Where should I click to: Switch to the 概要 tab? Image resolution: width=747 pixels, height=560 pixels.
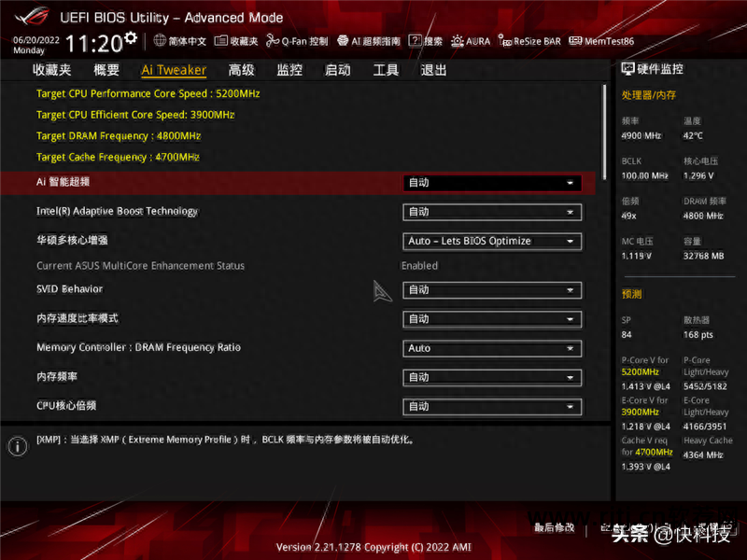[106, 70]
